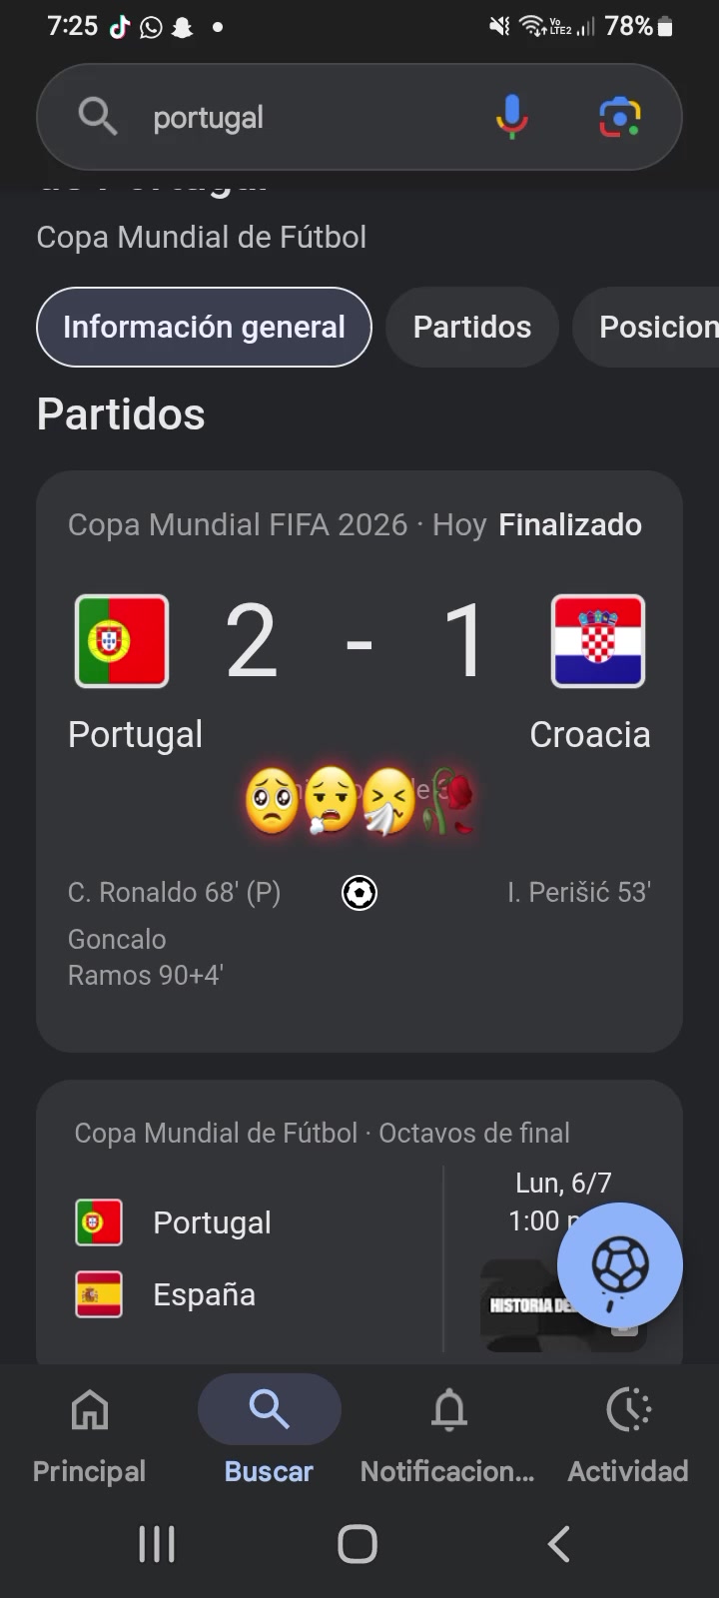Open the Portugal vs España octavos match

click(359, 1222)
